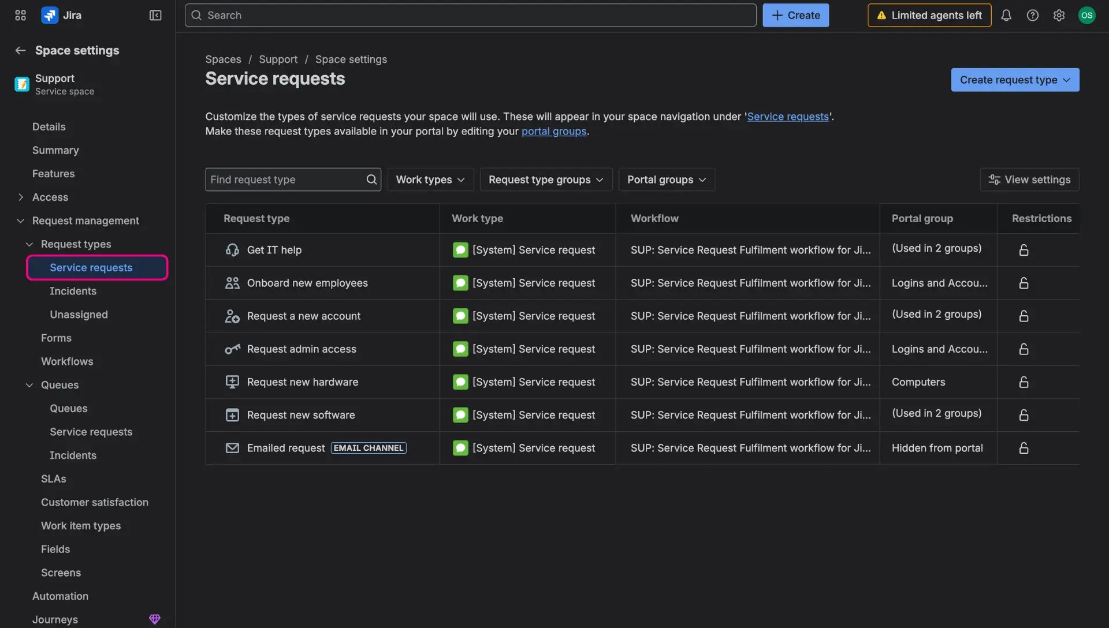Click the Create request type button
This screenshot has height=628, width=1109.
click(1015, 80)
